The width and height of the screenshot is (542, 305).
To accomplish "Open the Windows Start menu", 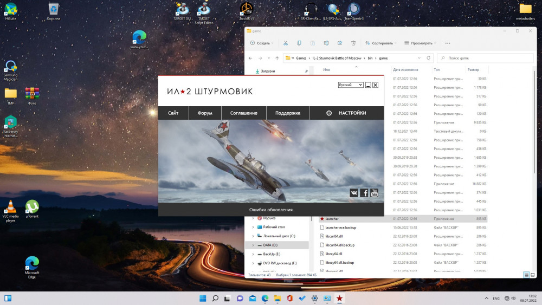I will (203, 298).
